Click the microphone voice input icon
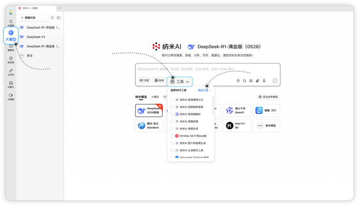This screenshot has height=206, width=359. tap(264, 81)
